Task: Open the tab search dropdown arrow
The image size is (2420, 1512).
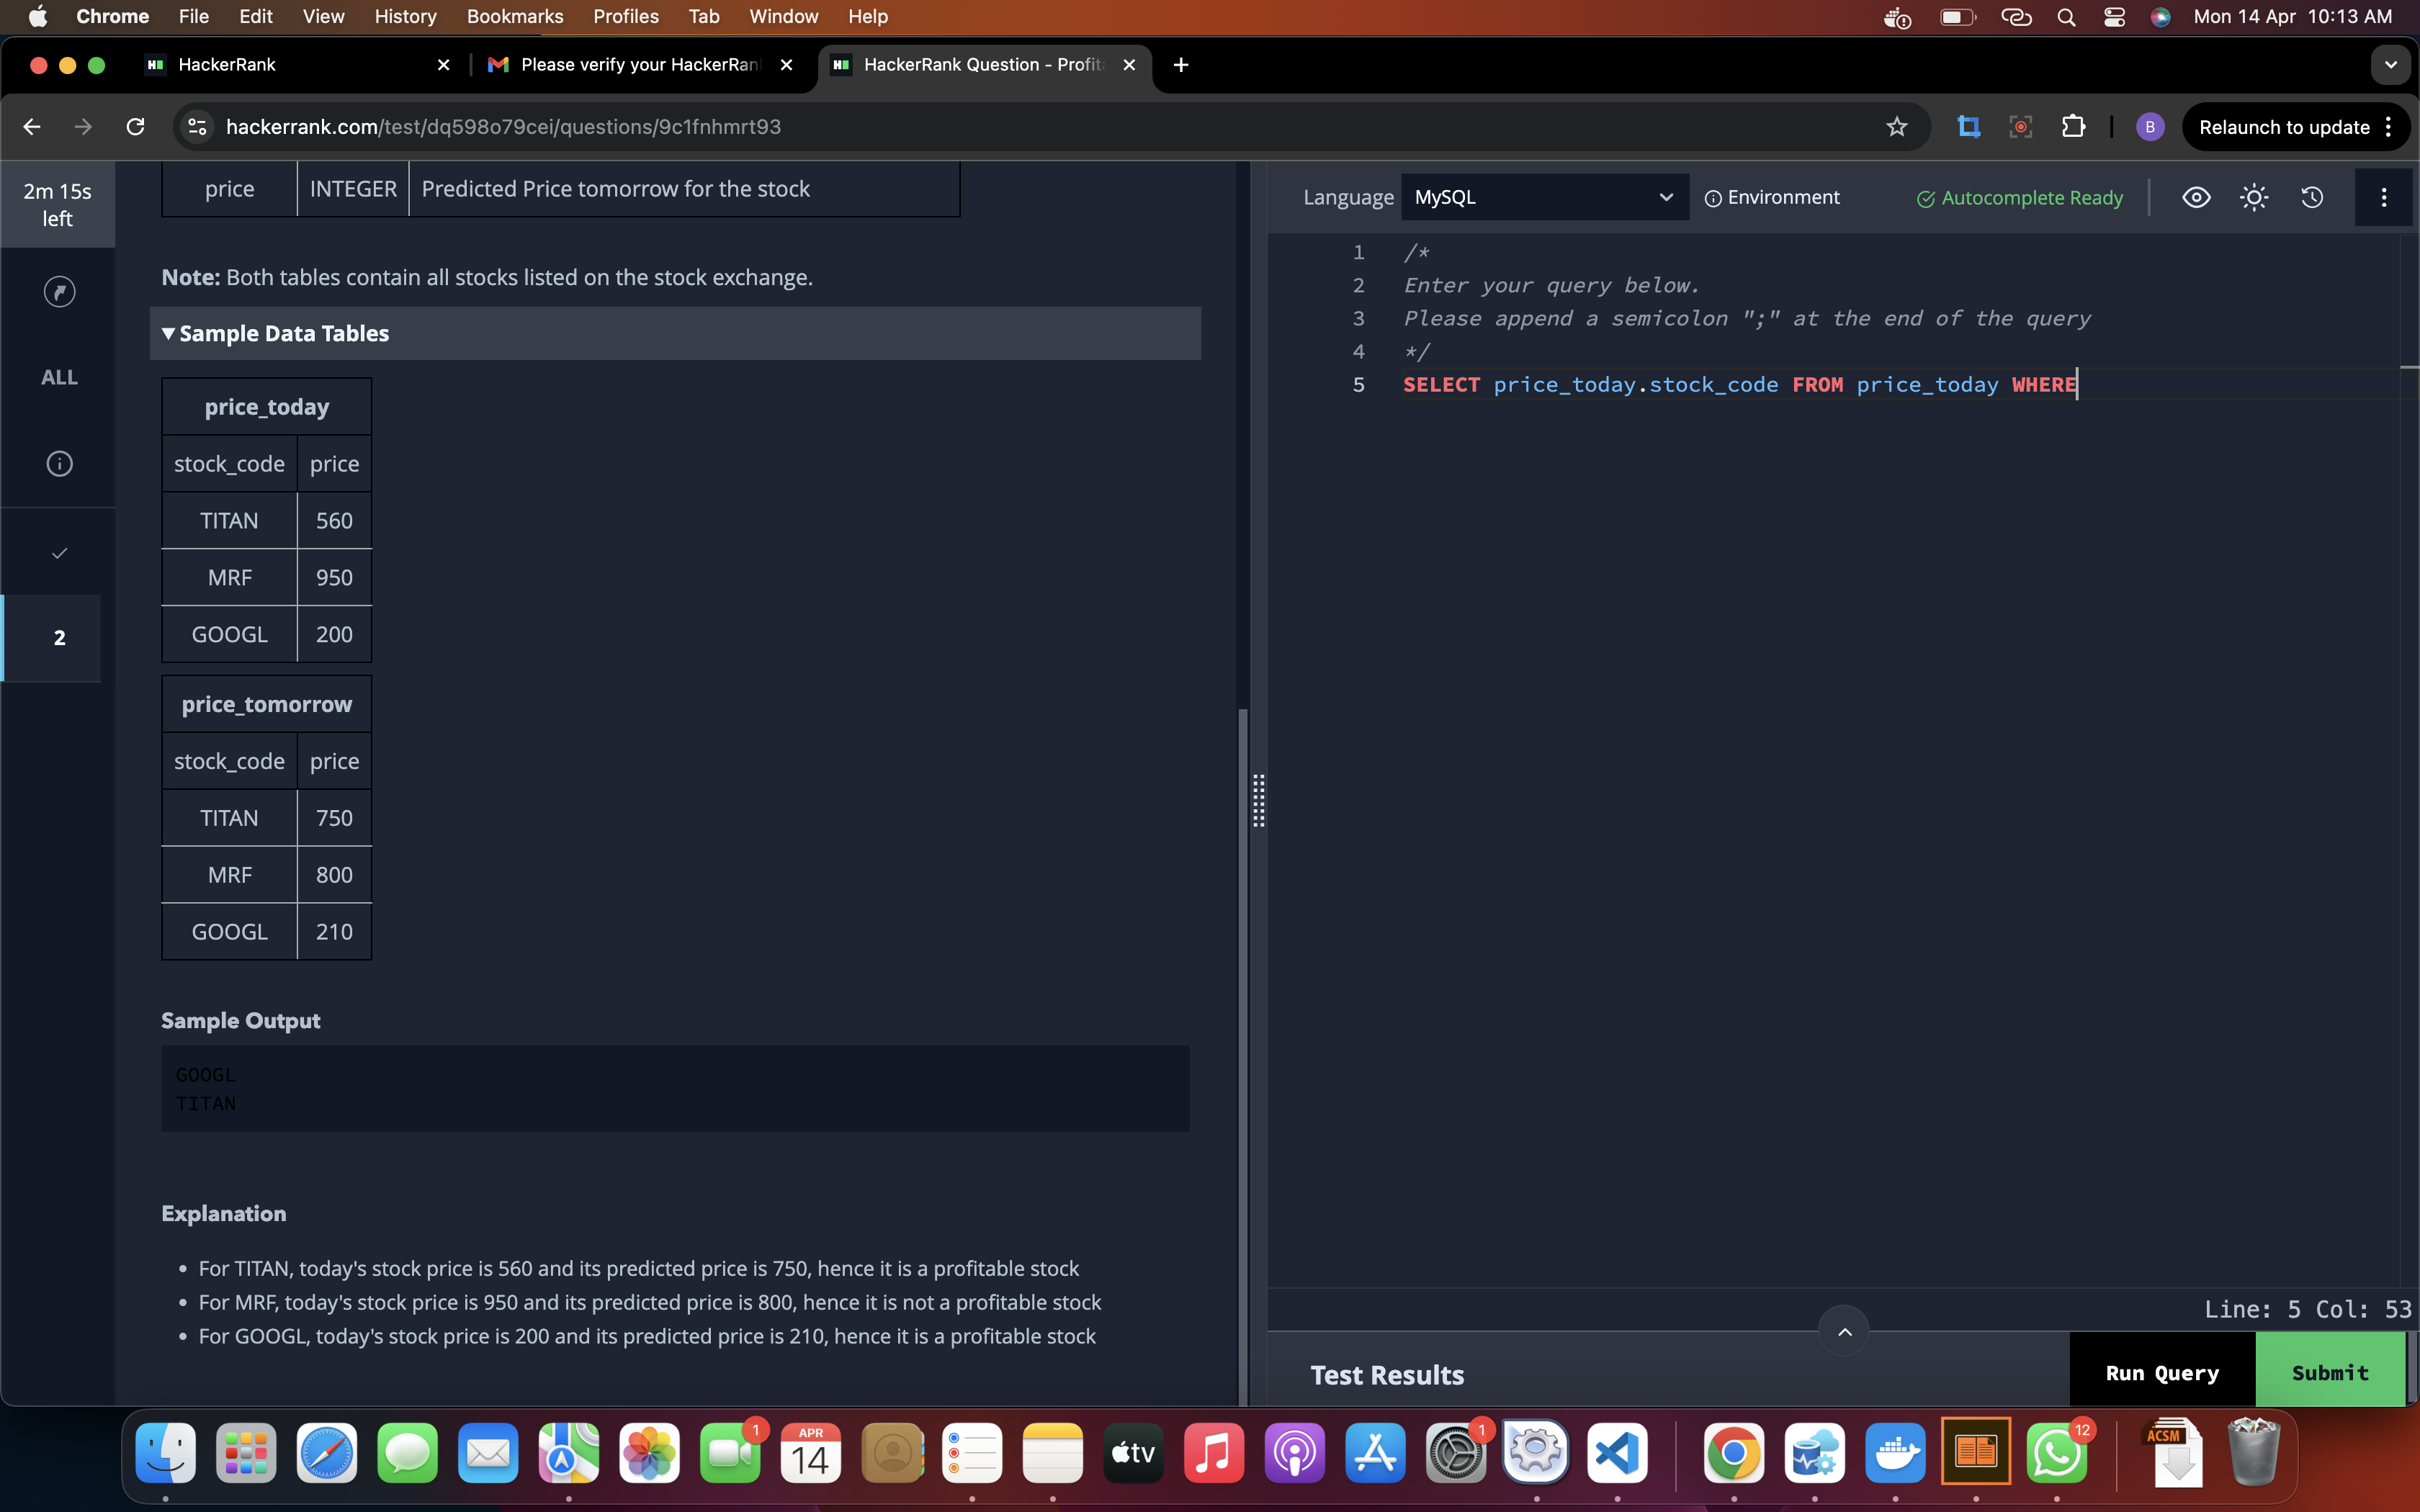Action: pos(2390,64)
